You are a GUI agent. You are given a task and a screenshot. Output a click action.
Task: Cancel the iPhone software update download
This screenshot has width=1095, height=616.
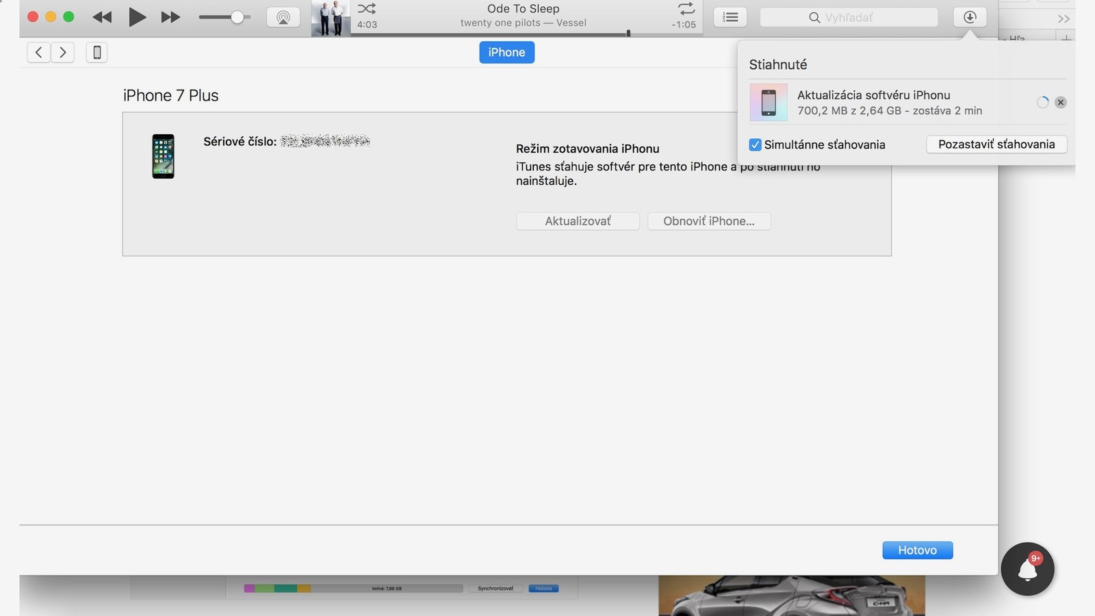[1060, 103]
